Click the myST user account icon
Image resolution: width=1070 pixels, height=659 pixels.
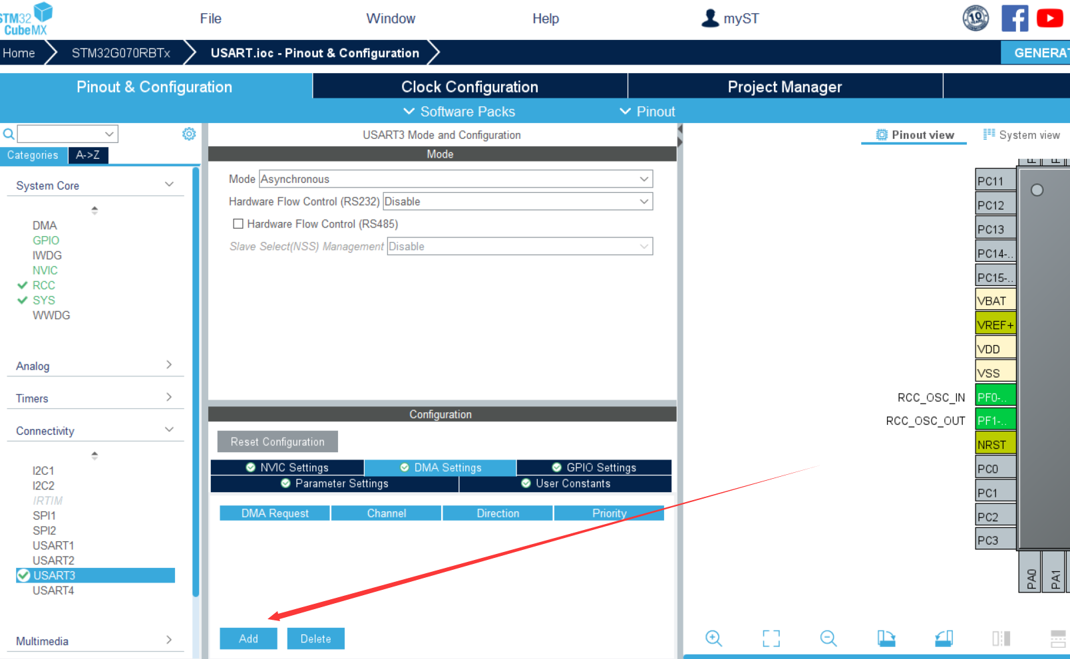pos(710,19)
